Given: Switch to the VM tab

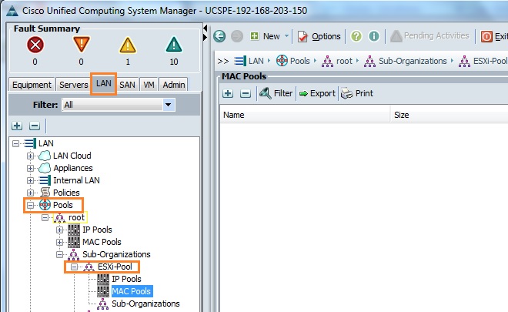Looking at the screenshot, I should (149, 85).
